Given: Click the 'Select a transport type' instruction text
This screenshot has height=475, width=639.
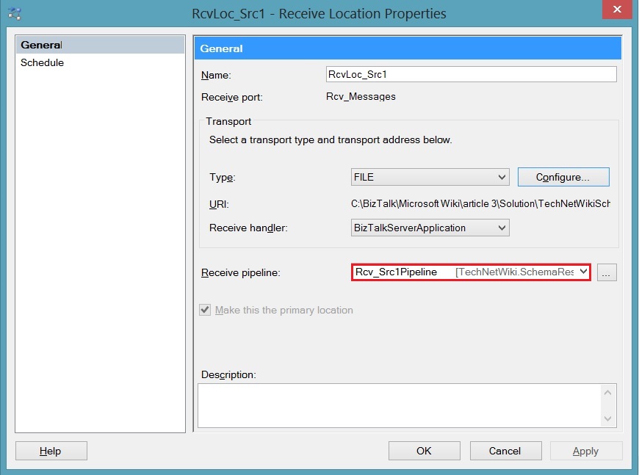Looking at the screenshot, I should click(331, 139).
